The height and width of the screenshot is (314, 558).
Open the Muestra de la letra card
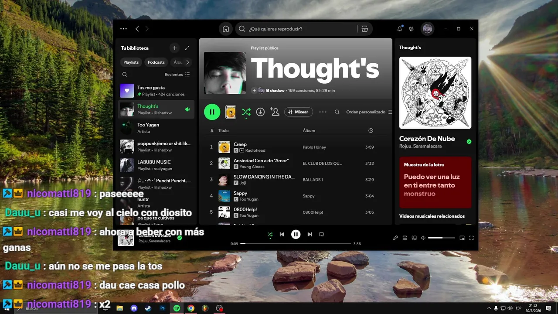(x=435, y=182)
